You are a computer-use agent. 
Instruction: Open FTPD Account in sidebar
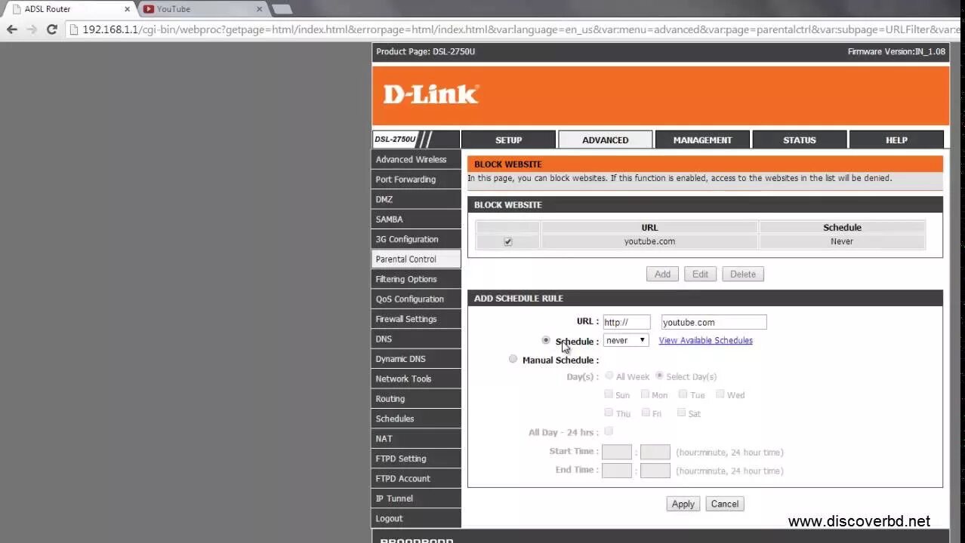[x=416, y=478]
